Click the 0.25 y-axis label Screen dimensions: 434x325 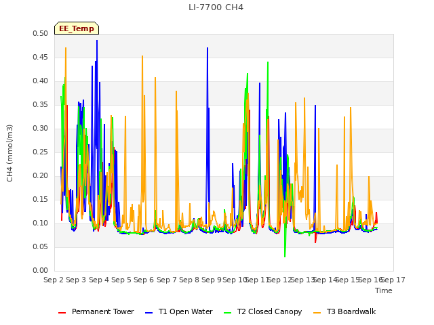(41, 152)
